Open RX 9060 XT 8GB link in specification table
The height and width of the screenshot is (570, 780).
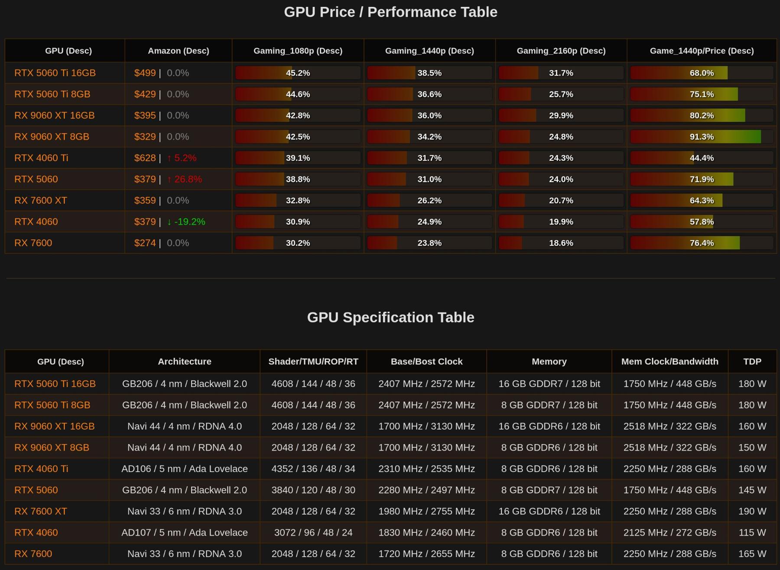[x=52, y=447]
